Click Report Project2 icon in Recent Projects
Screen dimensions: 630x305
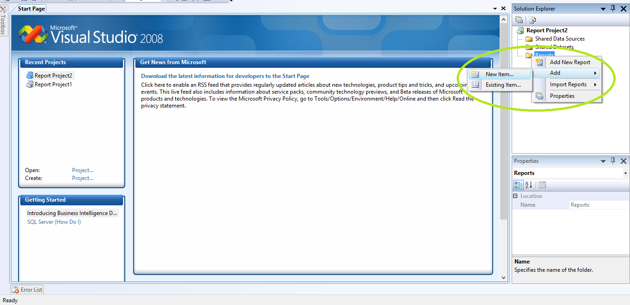coord(30,76)
